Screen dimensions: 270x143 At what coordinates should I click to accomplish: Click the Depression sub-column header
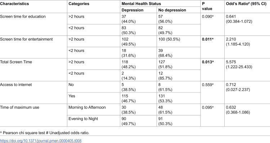tap(132, 10)
